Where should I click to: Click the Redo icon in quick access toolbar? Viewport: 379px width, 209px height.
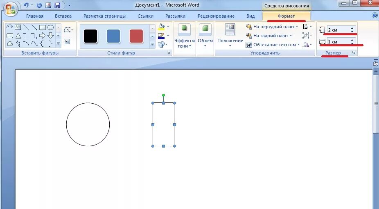39,5
